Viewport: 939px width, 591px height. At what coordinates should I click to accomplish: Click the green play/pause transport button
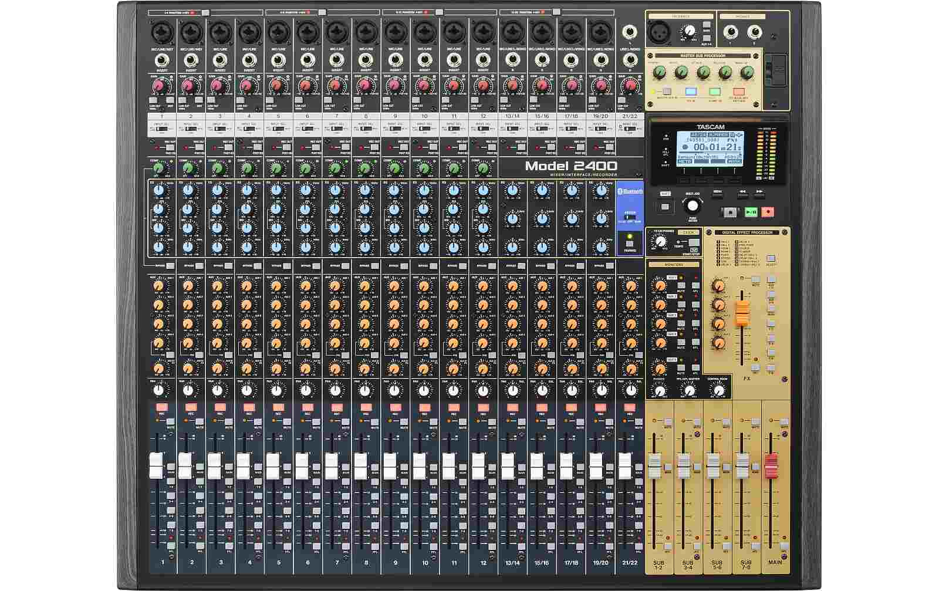click(751, 212)
